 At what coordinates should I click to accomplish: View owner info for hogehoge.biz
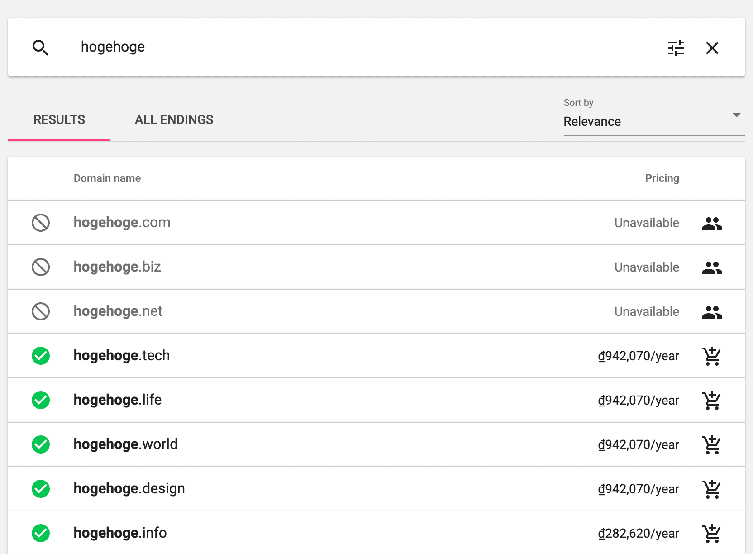[x=712, y=267]
